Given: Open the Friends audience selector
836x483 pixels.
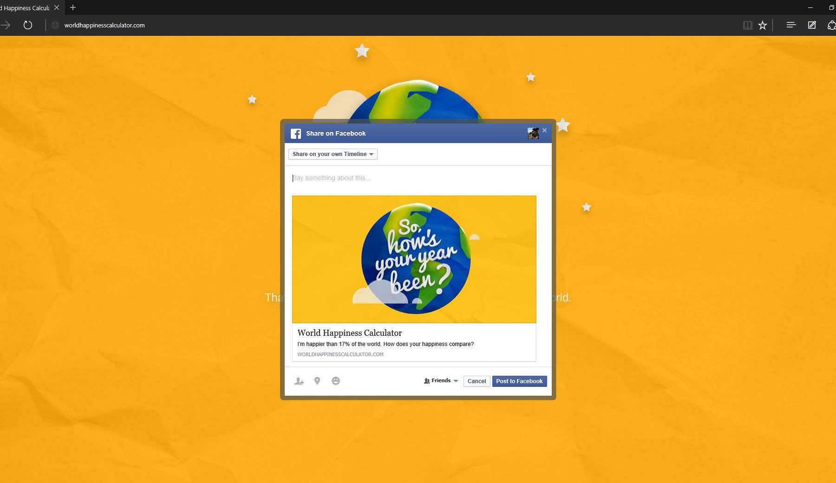Looking at the screenshot, I should pos(441,381).
